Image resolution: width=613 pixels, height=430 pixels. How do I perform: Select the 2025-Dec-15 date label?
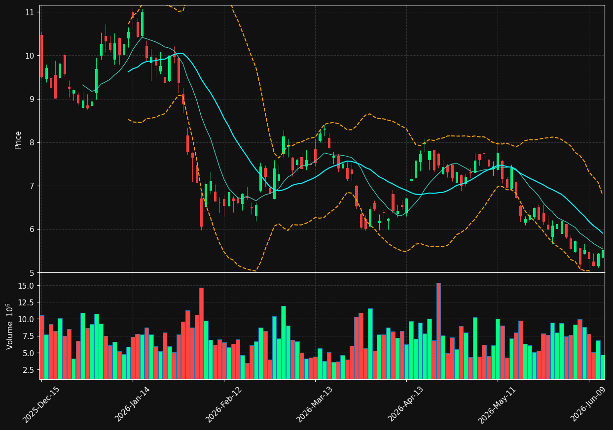(42, 404)
